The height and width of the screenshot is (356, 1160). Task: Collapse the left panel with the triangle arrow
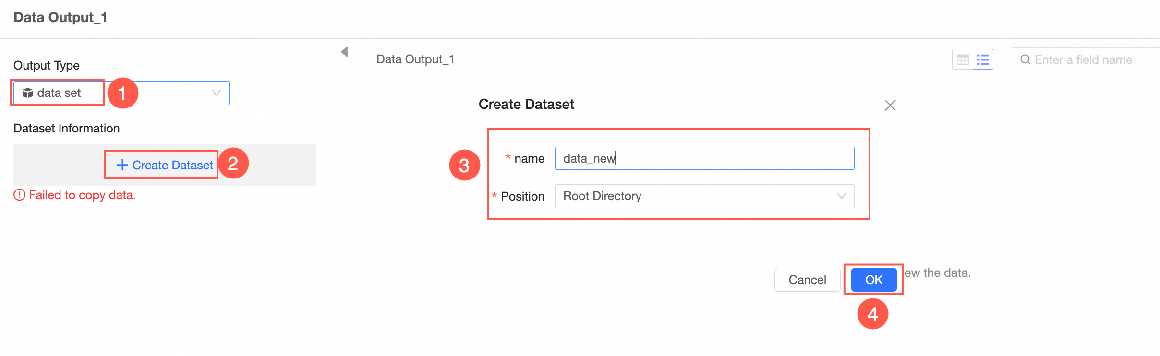point(344,52)
